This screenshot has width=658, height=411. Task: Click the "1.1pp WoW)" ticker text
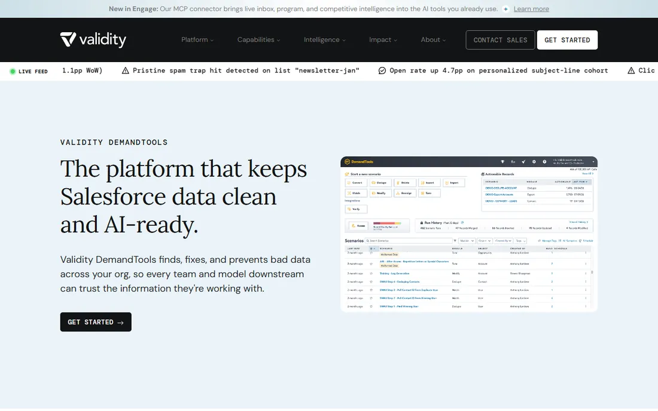pyautogui.click(x=83, y=70)
